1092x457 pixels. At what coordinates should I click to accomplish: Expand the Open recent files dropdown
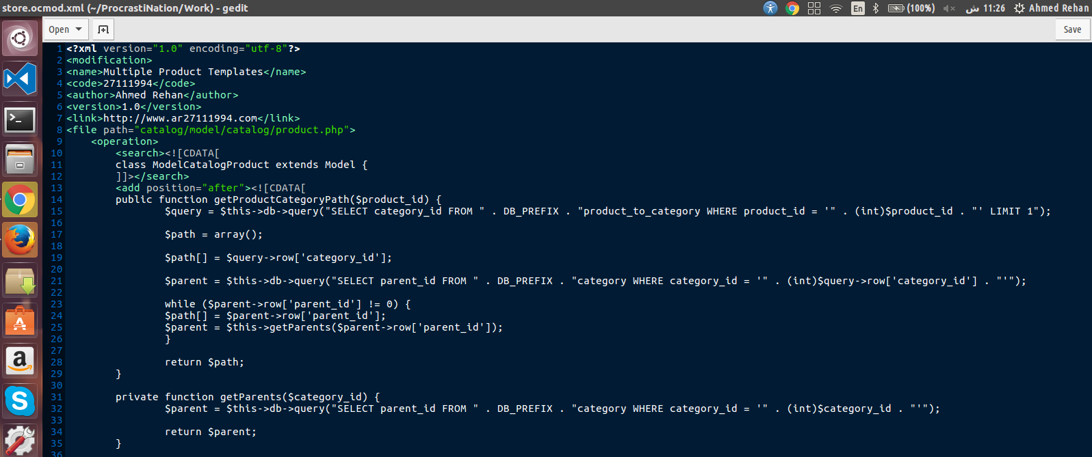(x=66, y=29)
